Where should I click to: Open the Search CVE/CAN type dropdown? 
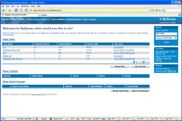click(x=166, y=38)
